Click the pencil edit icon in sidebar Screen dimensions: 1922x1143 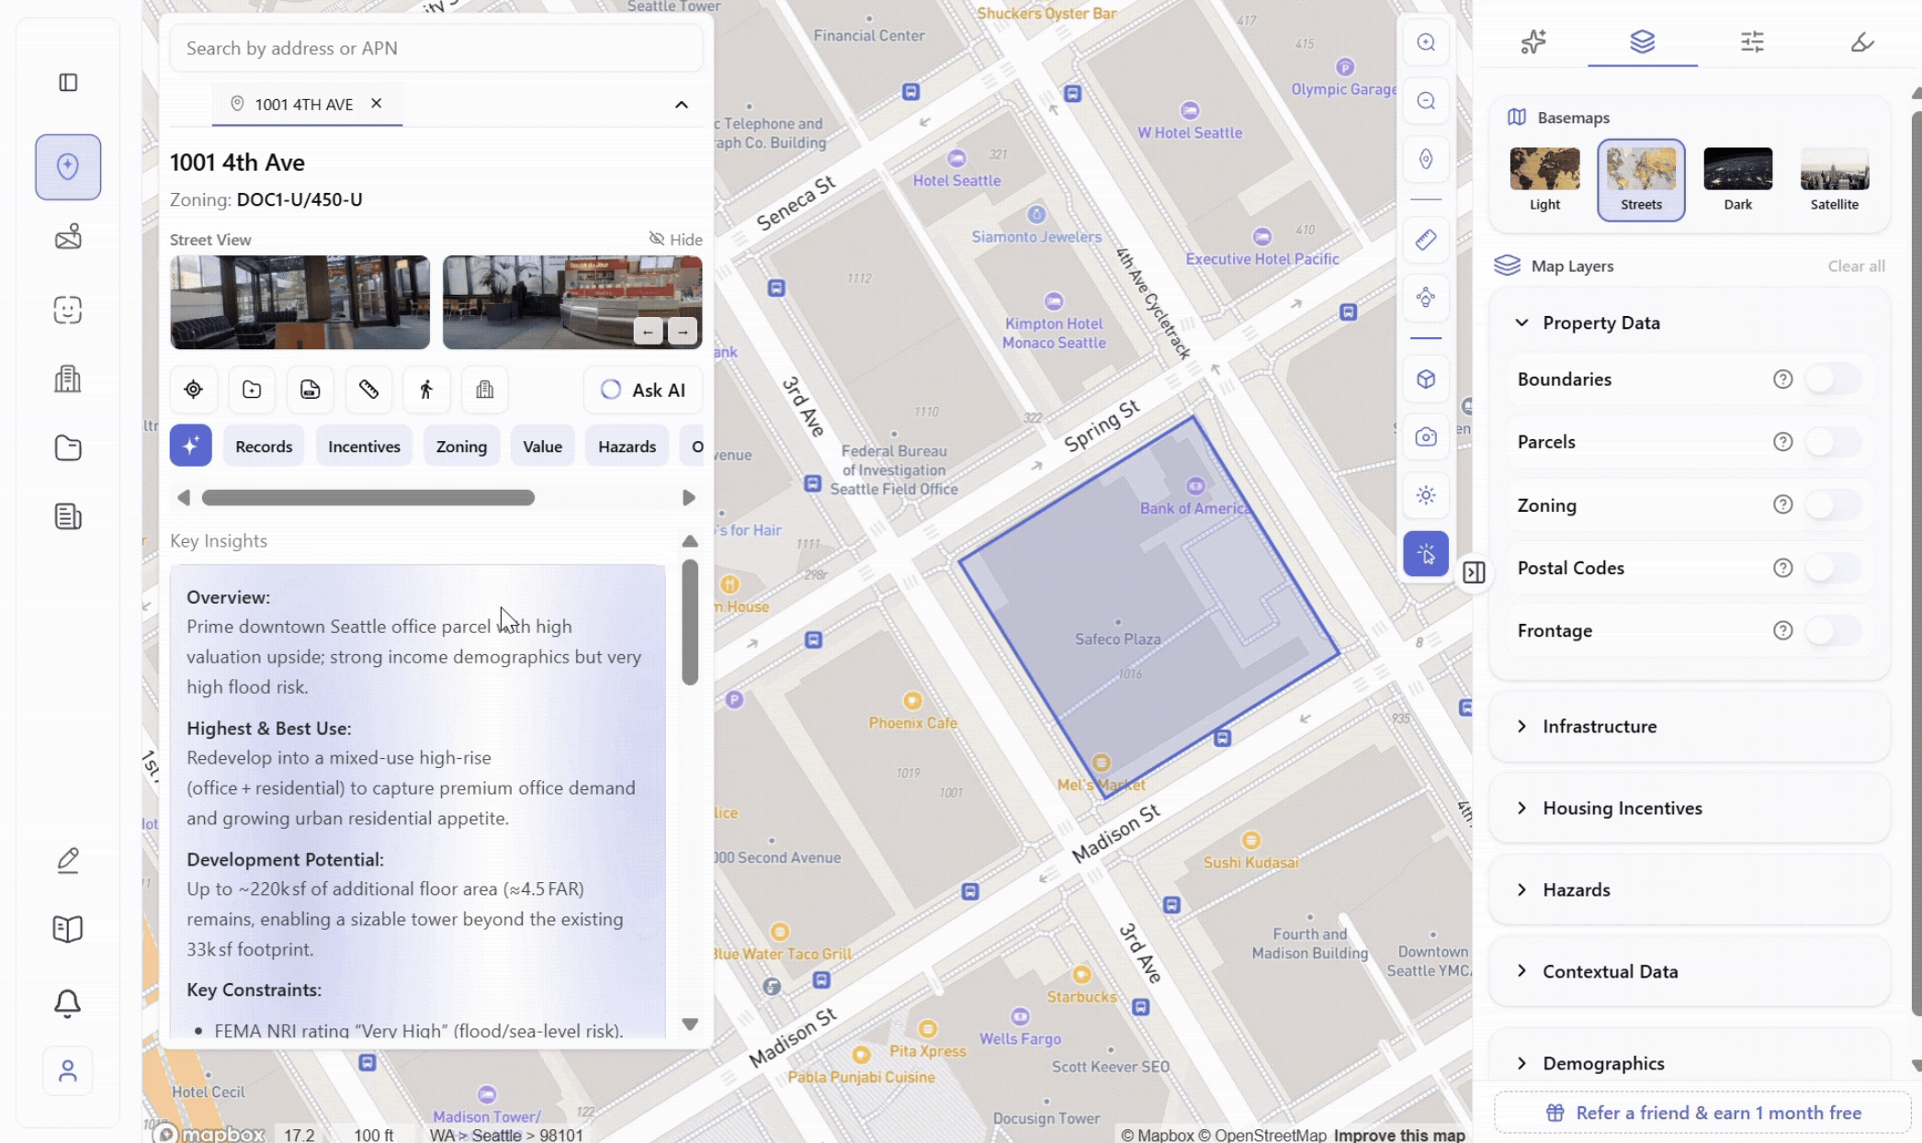coord(68,860)
